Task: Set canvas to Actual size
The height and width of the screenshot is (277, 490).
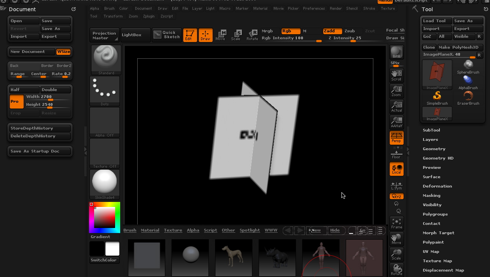Action: (396, 106)
